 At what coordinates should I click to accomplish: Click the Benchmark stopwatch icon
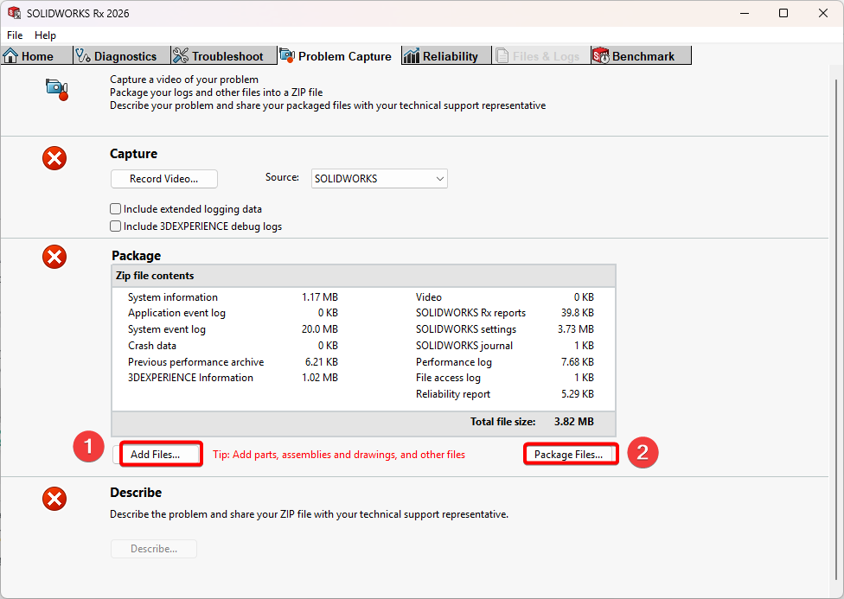point(601,56)
